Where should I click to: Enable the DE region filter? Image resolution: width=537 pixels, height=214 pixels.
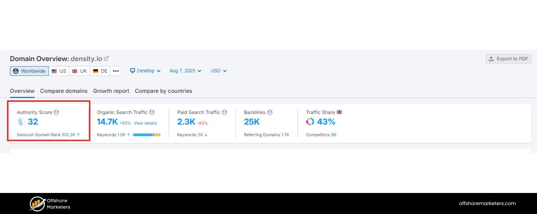point(100,71)
